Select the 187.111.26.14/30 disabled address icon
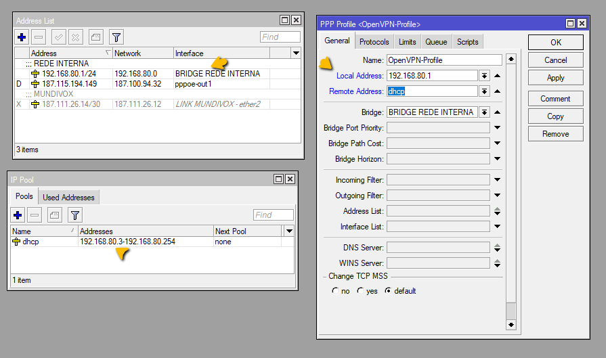 [x=35, y=104]
